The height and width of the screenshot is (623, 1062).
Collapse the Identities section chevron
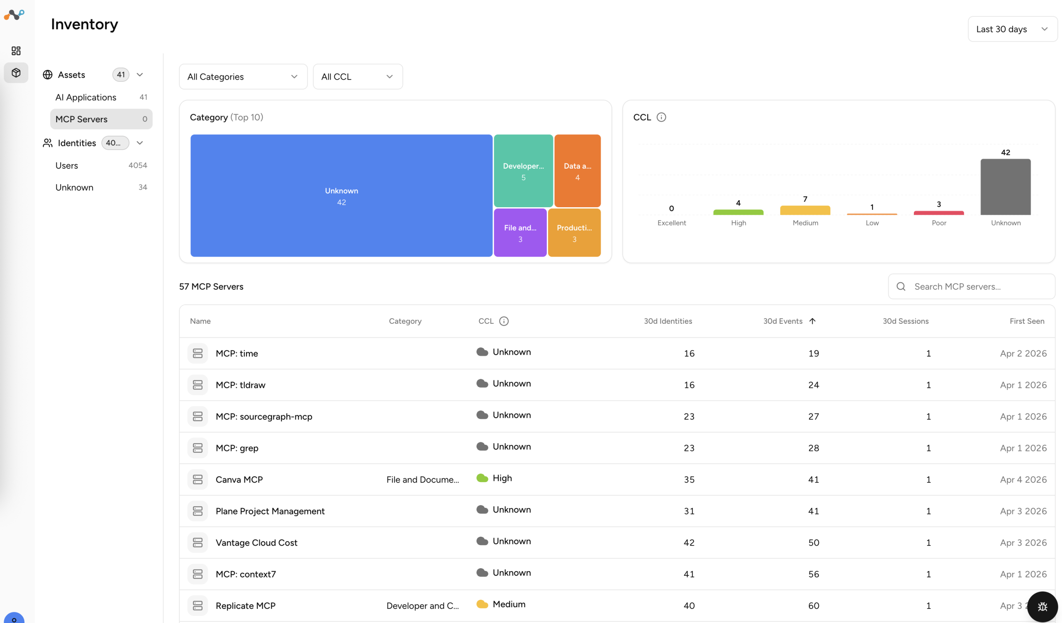pyautogui.click(x=140, y=143)
